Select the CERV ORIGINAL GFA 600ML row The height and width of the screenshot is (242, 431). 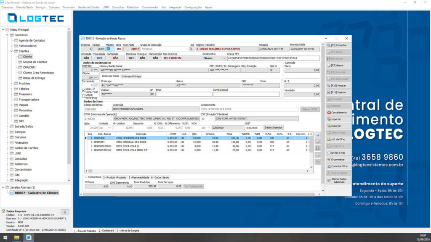(x=197, y=142)
